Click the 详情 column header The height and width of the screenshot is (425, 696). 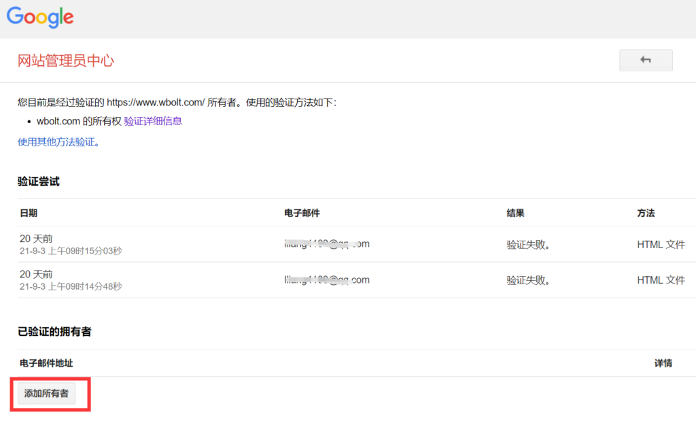click(x=663, y=363)
